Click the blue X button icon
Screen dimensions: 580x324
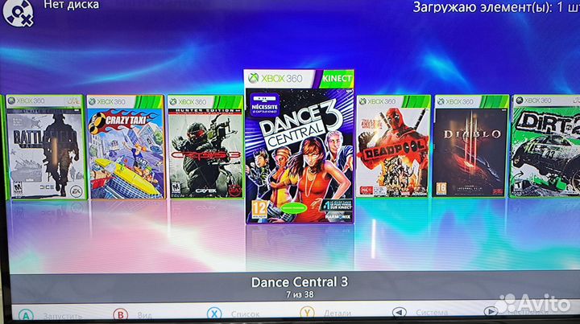pyautogui.click(x=214, y=314)
